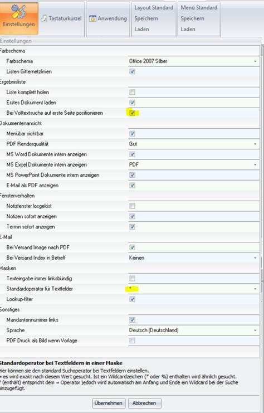Select Laden under Layout Standard
This screenshot has height=413, width=264.
pyautogui.click(x=141, y=29)
